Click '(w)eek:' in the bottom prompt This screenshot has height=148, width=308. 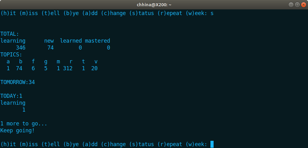[x=196, y=145]
